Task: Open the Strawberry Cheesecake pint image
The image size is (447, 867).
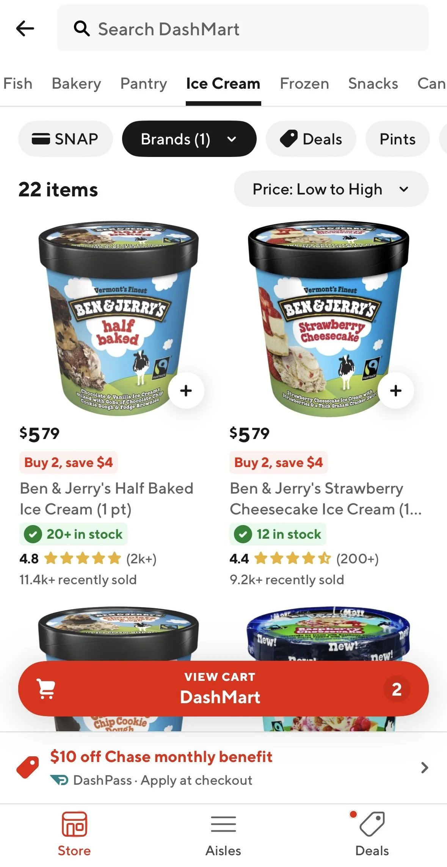Action: (x=328, y=318)
